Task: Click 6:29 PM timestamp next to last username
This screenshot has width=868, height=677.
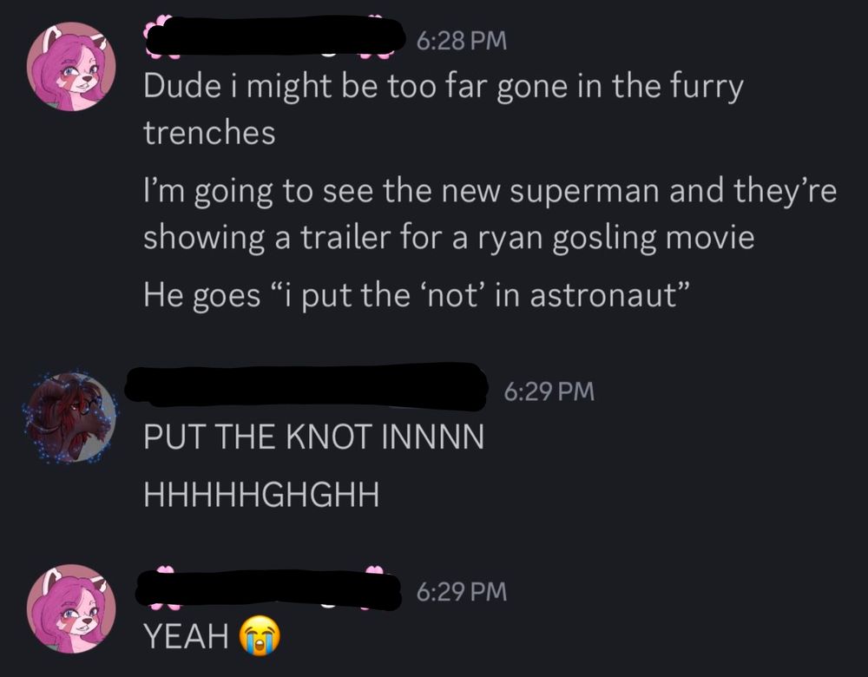Action: [x=461, y=591]
